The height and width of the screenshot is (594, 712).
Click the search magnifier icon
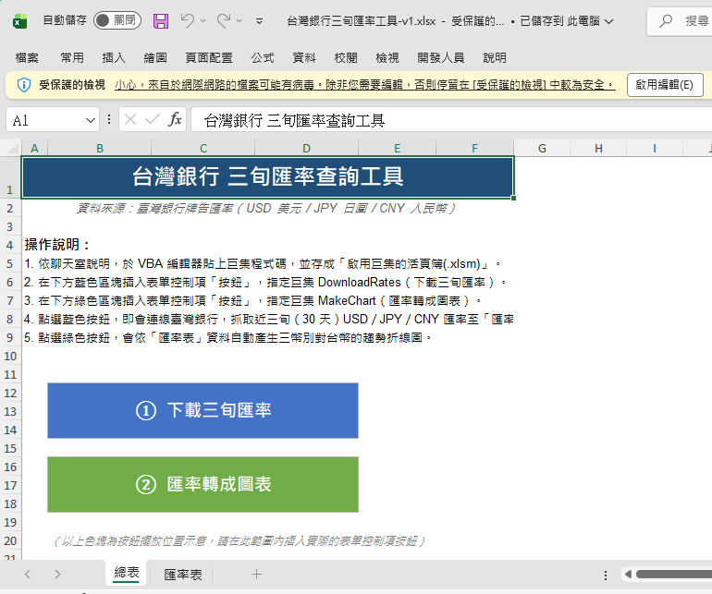click(666, 21)
